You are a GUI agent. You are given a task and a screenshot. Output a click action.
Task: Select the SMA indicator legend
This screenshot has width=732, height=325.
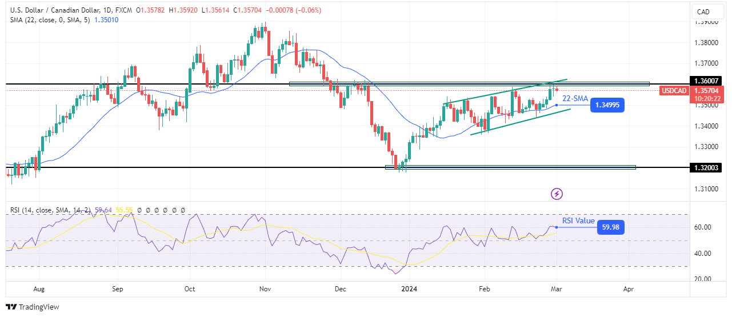tap(65, 21)
